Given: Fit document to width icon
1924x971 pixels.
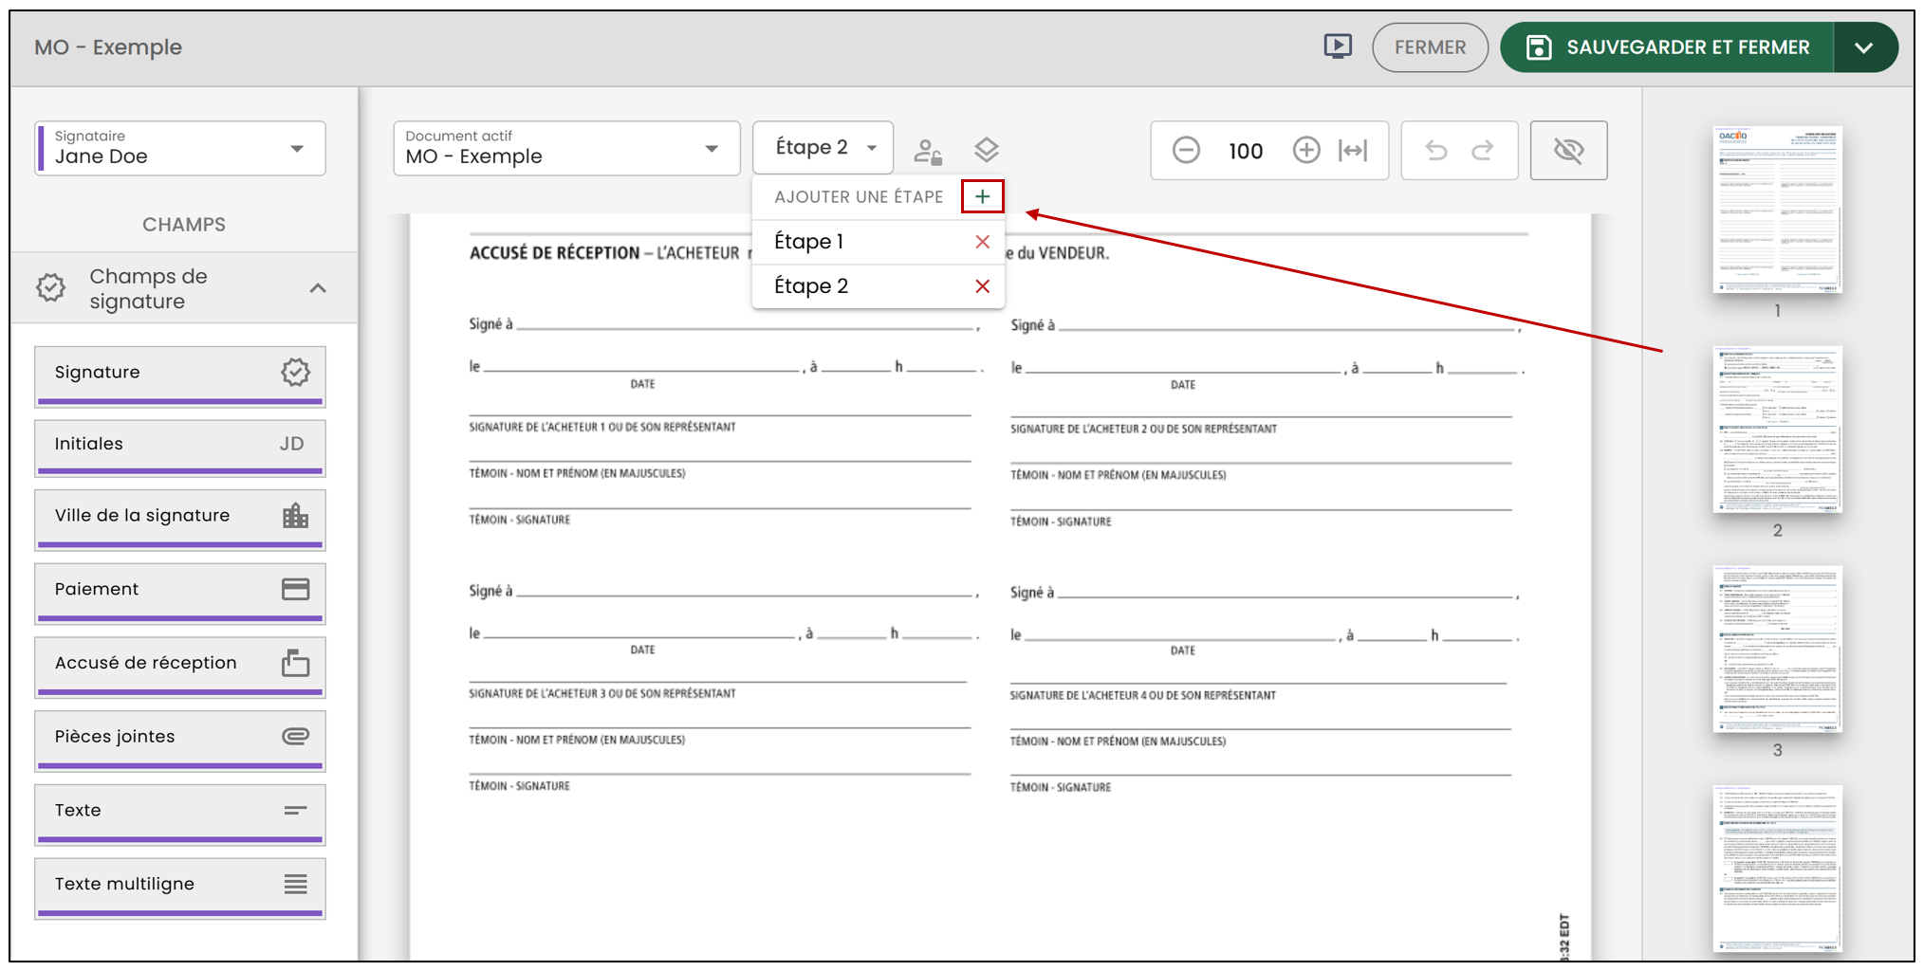Looking at the screenshot, I should click(x=1353, y=150).
